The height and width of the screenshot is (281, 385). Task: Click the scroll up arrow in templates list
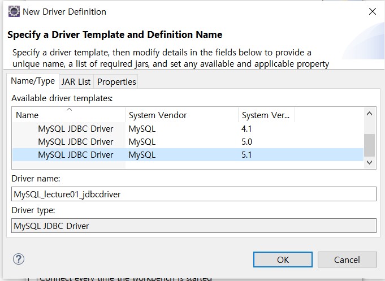tap(369, 114)
